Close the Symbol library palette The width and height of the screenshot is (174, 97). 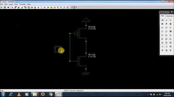pyautogui.click(x=172, y=12)
